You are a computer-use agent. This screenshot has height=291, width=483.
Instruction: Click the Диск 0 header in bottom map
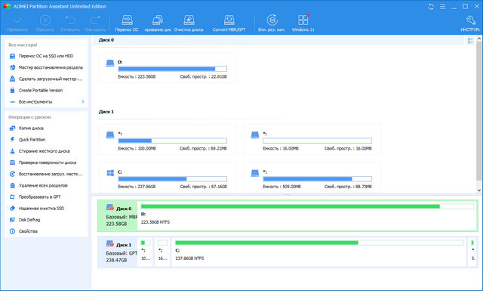[118, 215]
